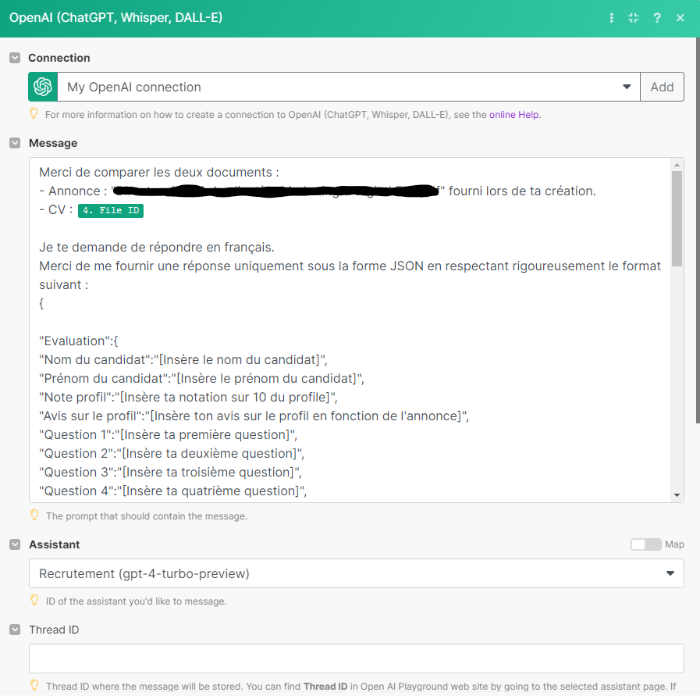Open the My OpenAI connection dropdown
Screen dimensions: 700x696
(x=349, y=87)
